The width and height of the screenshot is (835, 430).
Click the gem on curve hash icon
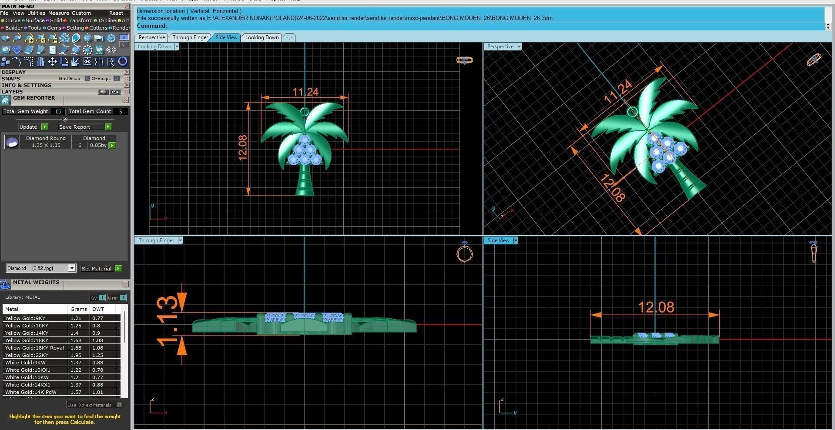41,38
